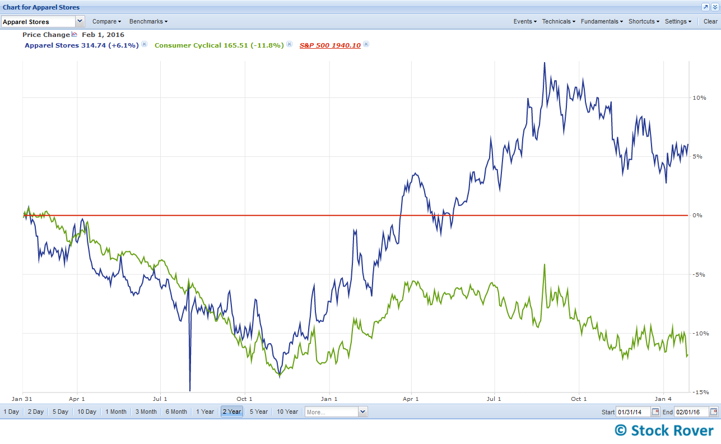Pop out the chart panel with the arrow icon
Viewport: 721px width, 444px height.
tap(705, 7)
